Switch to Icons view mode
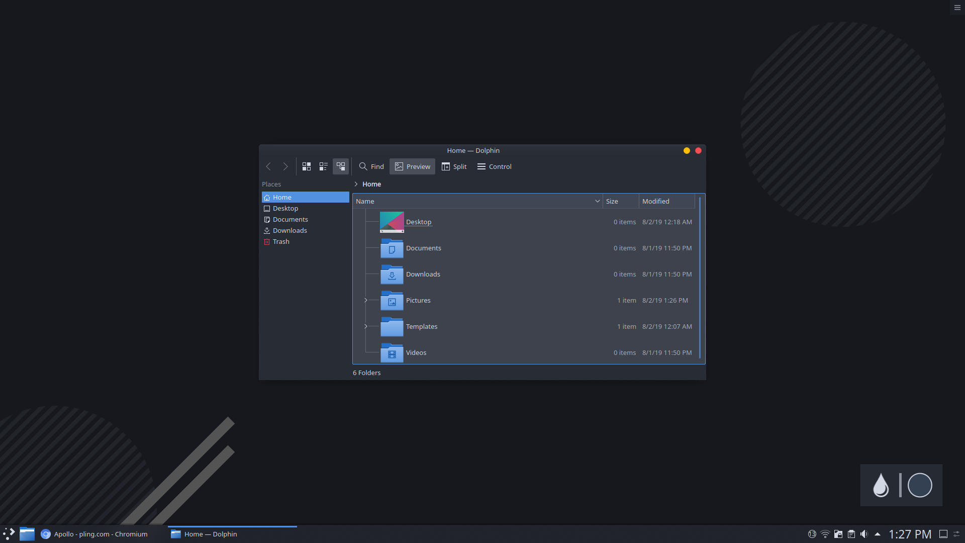The width and height of the screenshot is (965, 543). point(307,166)
